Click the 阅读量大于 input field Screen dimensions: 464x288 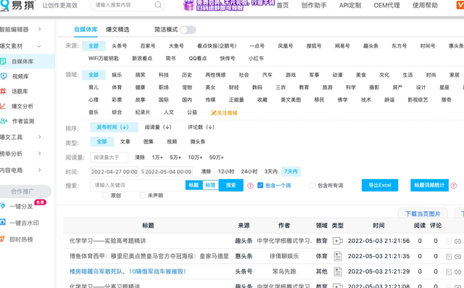point(109,157)
